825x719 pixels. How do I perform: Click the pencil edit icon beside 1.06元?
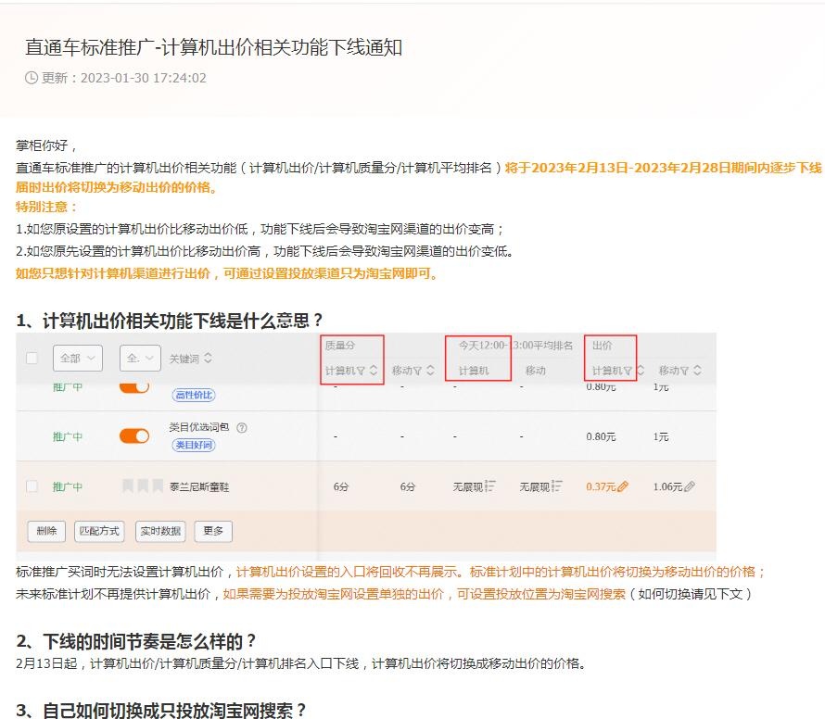click(x=690, y=486)
